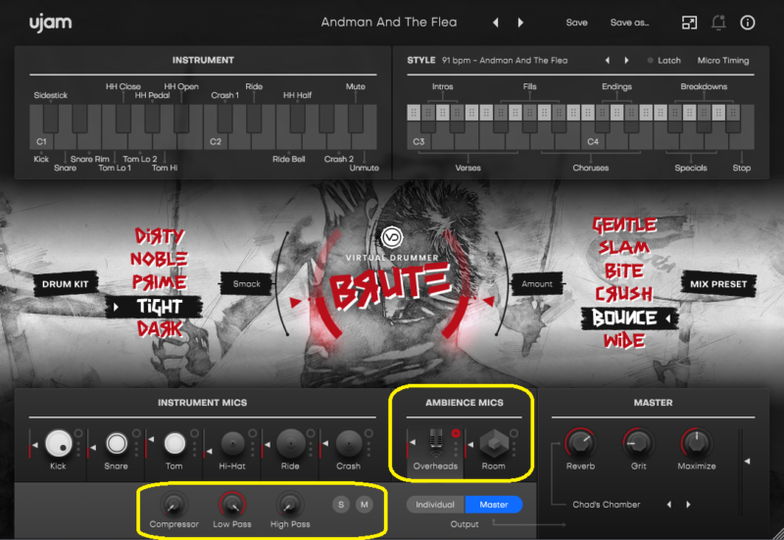Image resolution: width=784 pixels, height=540 pixels.
Task: Open Chad's Chamber reverb type
Action: click(x=606, y=505)
